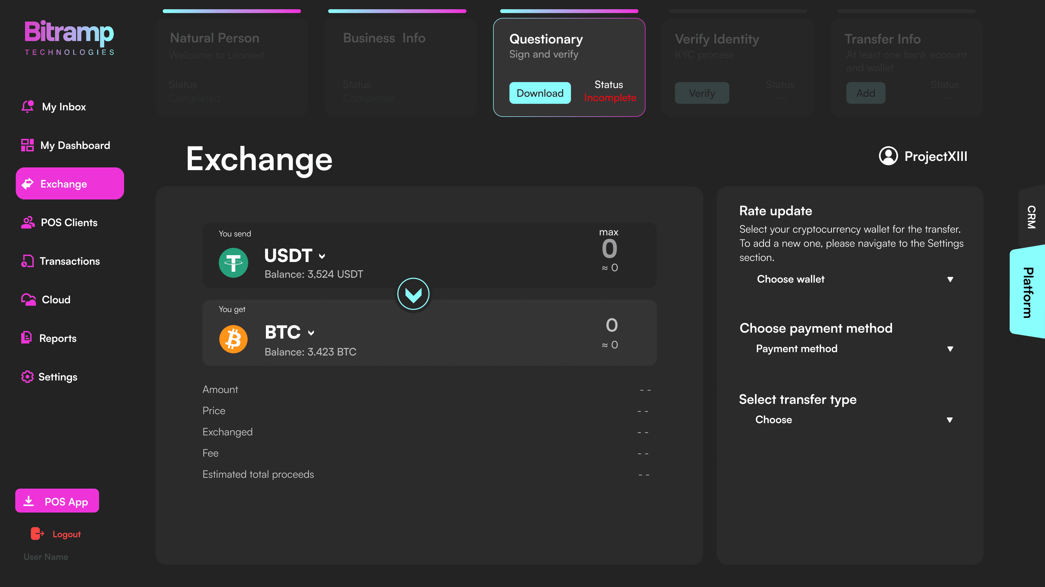Click the POS App download button
Image resolution: width=1045 pixels, height=587 pixels.
pos(57,501)
